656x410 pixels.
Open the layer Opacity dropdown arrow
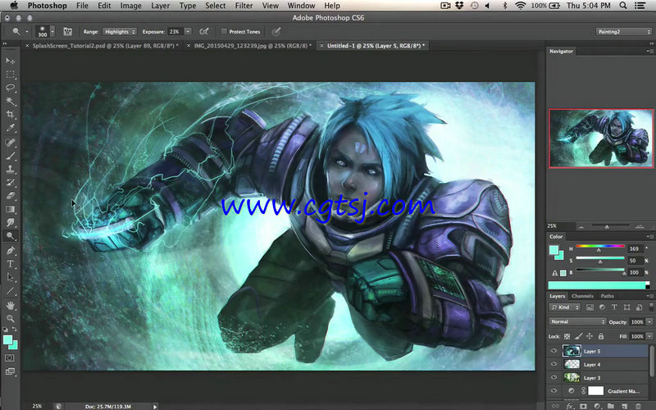[649, 321]
